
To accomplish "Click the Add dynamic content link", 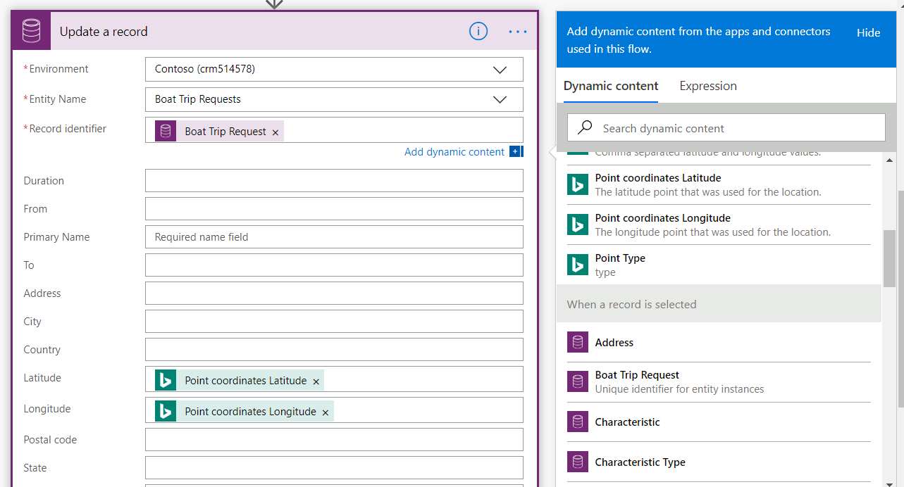I will click(454, 152).
